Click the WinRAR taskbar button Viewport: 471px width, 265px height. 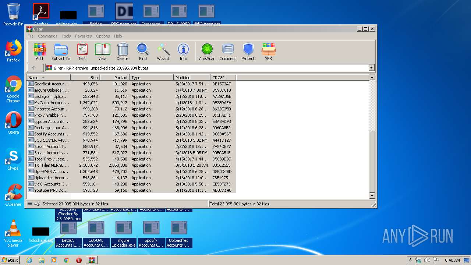tap(91, 260)
